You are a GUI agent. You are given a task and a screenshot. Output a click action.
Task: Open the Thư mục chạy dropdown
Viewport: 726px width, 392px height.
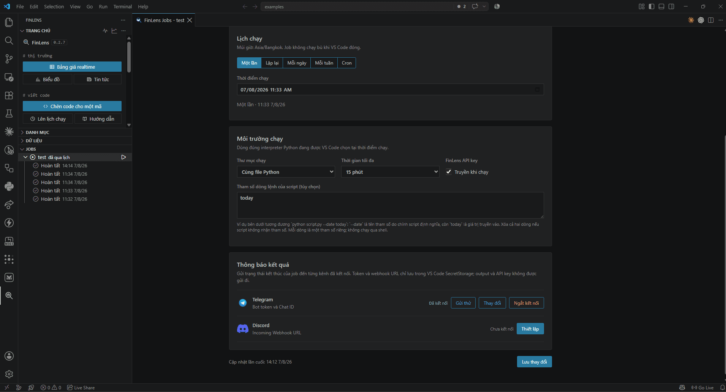pos(286,172)
